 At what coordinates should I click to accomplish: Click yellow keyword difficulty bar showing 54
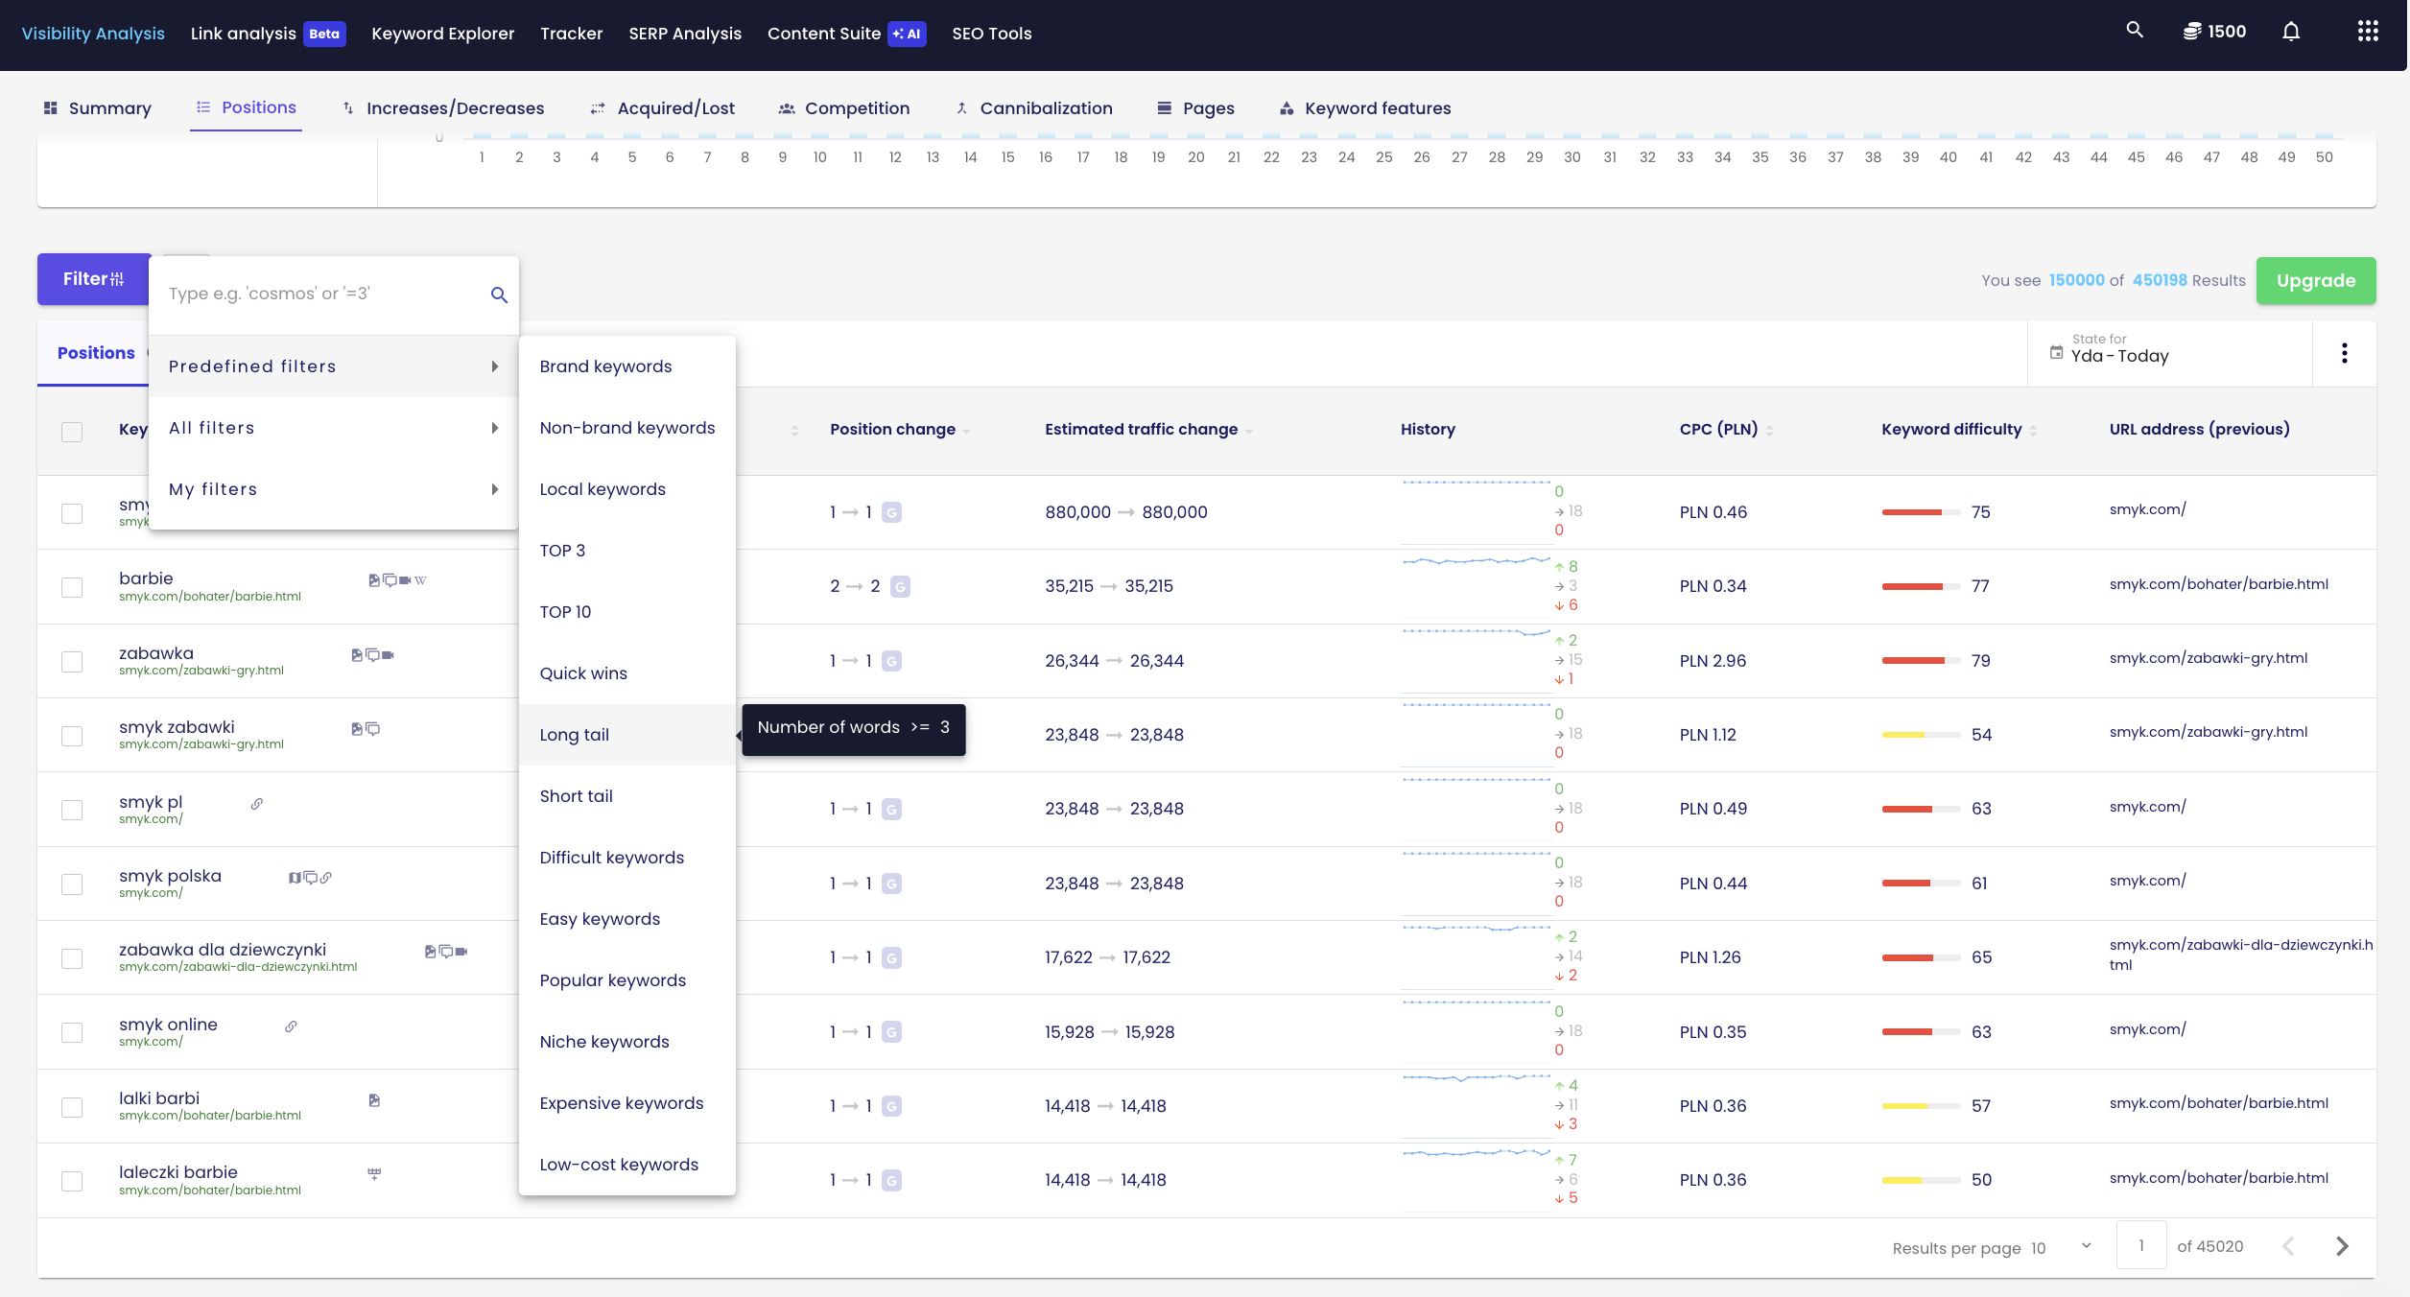click(x=1921, y=735)
